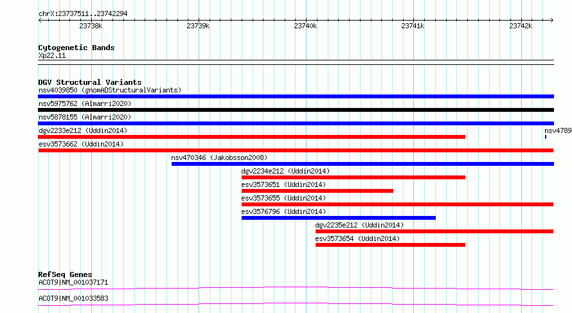Click the right arrowhead of the ruler
This screenshot has width=572, height=313.
pos(552,21)
